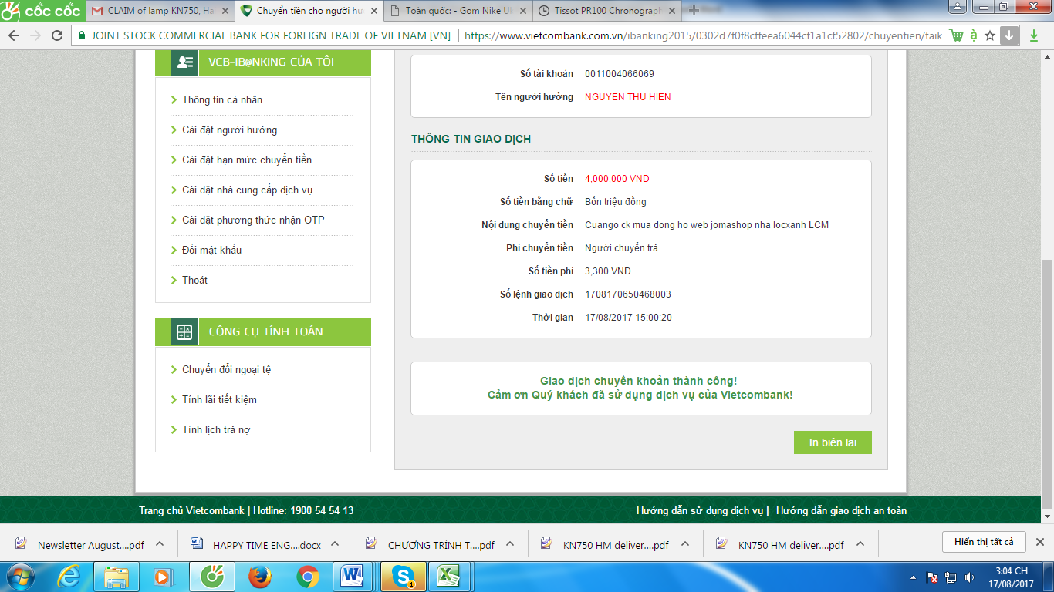Open Thông tin cá nhân menu item
Screen dimensions: 1054x592
coord(222,100)
